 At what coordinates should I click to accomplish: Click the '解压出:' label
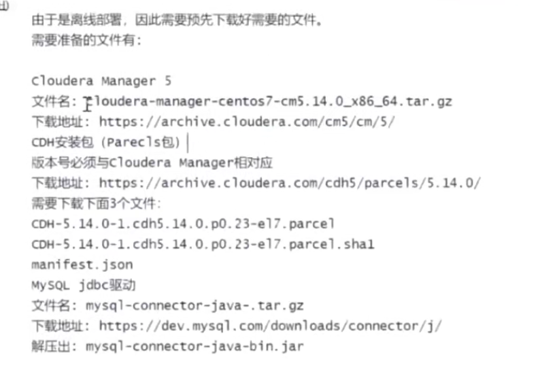[x=54, y=347]
